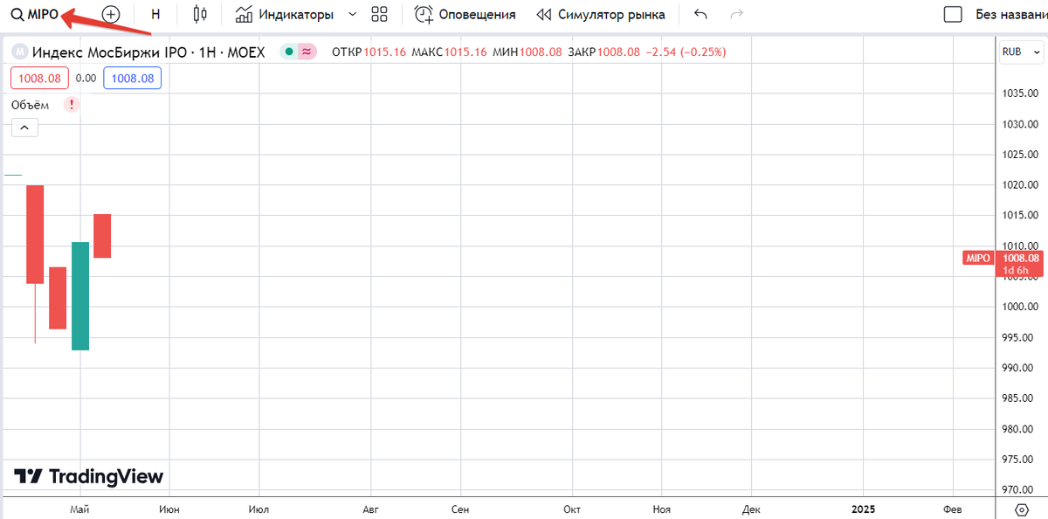Image resolution: width=1048 pixels, height=519 pixels.
Task: Click 1035.00 on the price scale
Action: [1020, 93]
